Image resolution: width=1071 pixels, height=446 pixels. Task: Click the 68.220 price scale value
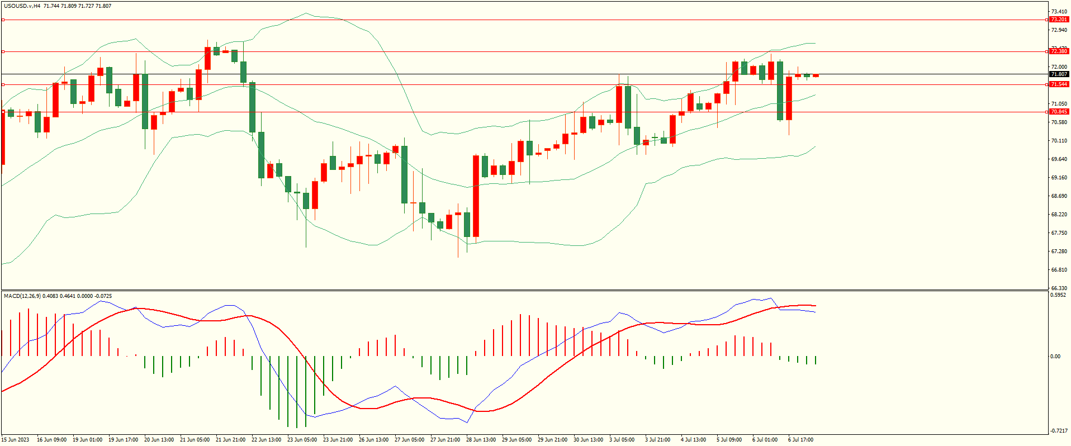(1059, 215)
